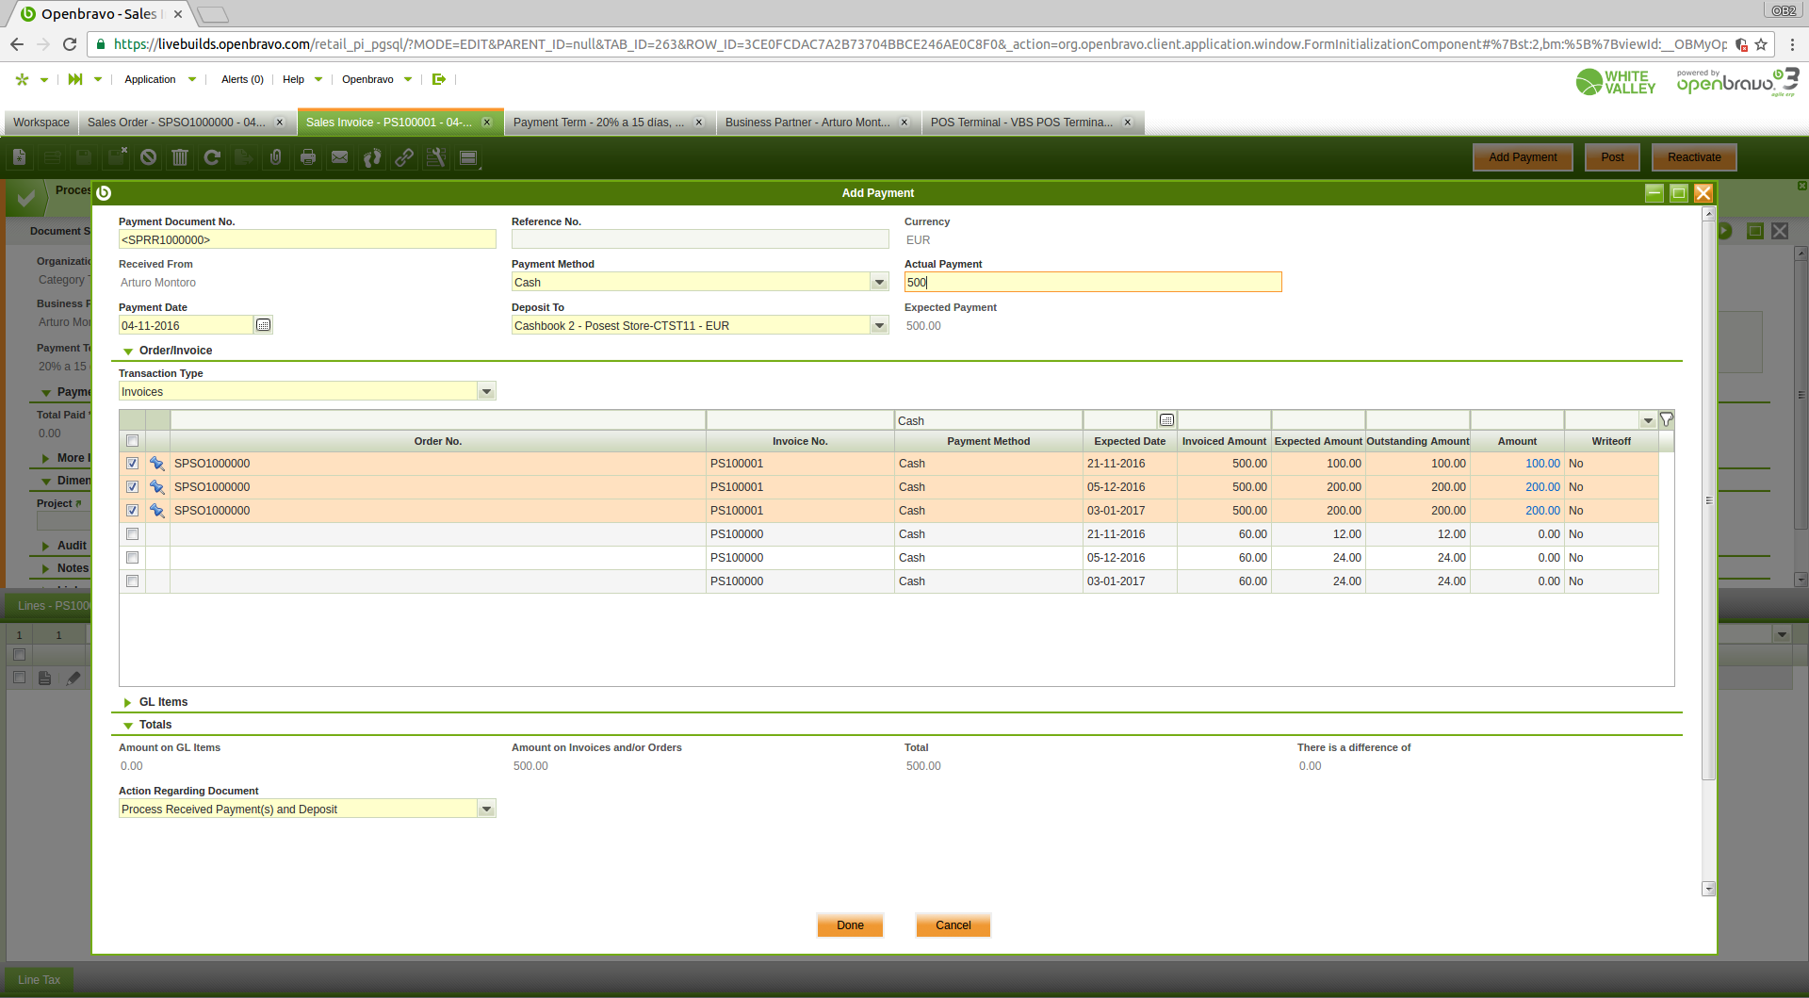
Task: Click the Print record toolbar icon
Action: (308, 157)
